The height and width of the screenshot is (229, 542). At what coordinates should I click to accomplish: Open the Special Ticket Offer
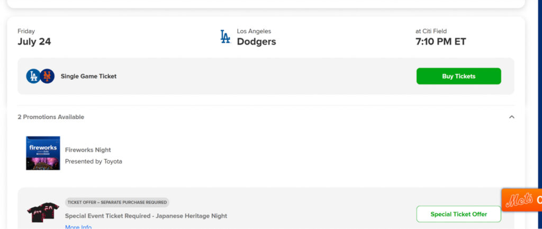(x=458, y=214)
